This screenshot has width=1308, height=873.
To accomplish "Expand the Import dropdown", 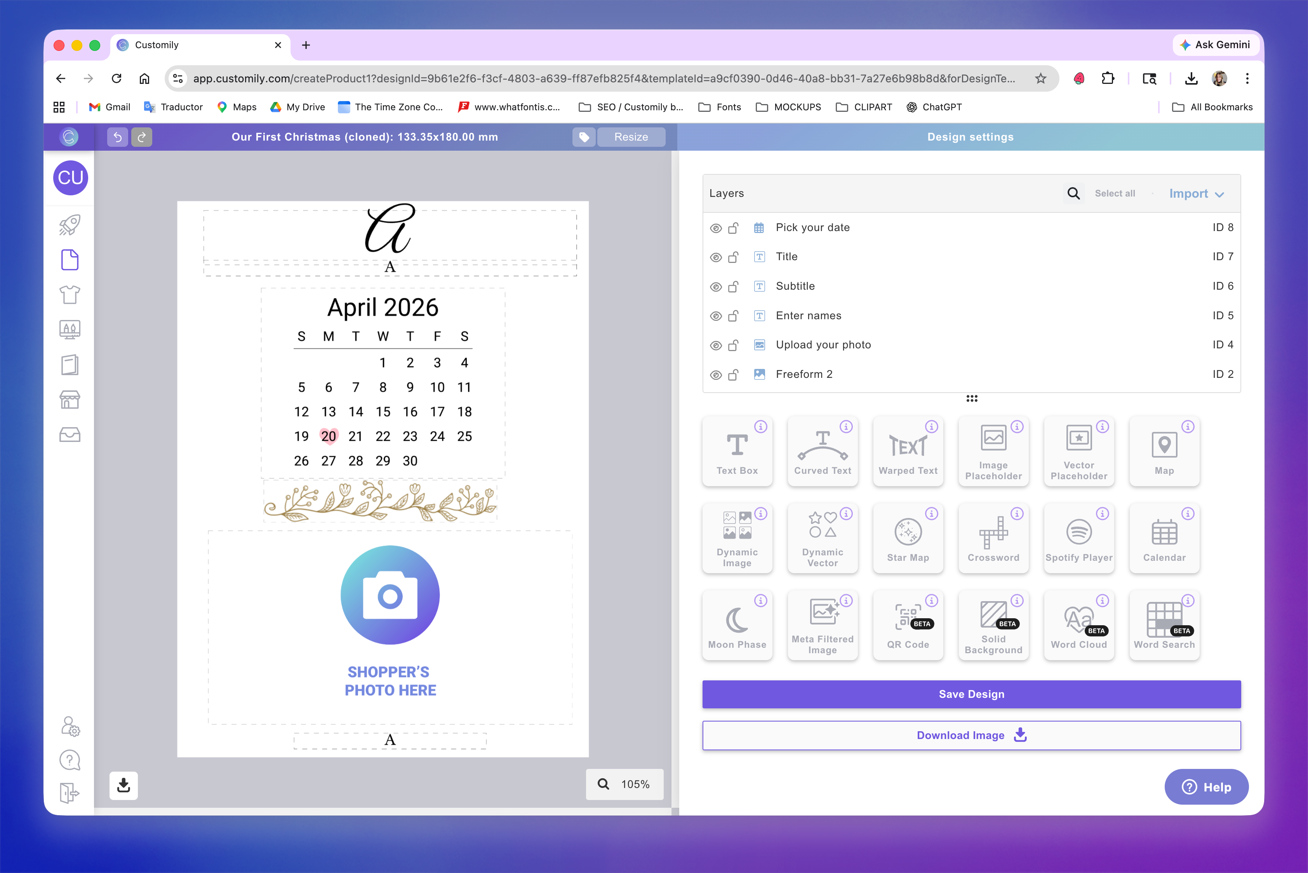I will pos(1196,193).
